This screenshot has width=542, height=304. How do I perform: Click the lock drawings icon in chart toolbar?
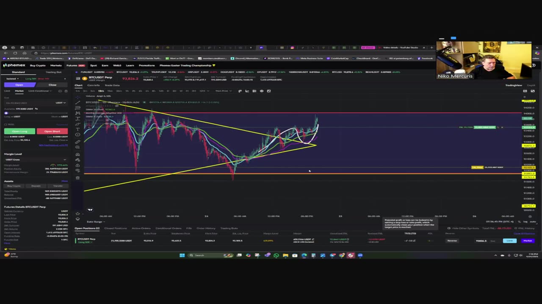(x=77, y=166)
